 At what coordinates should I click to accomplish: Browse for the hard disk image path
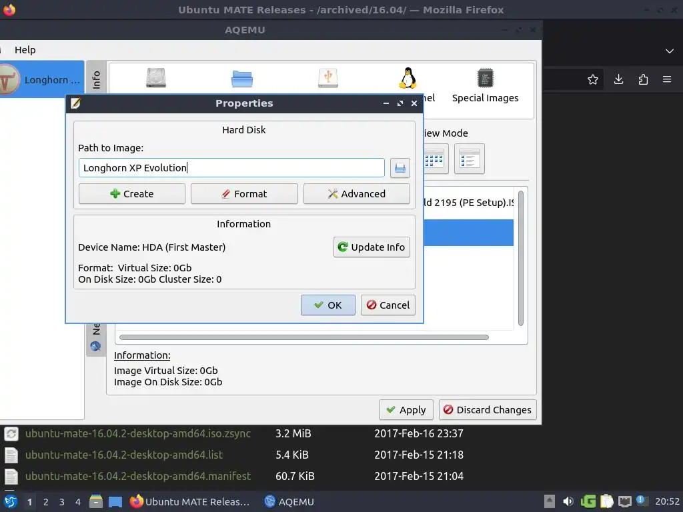pyautogui.click(x=400, y=168)
